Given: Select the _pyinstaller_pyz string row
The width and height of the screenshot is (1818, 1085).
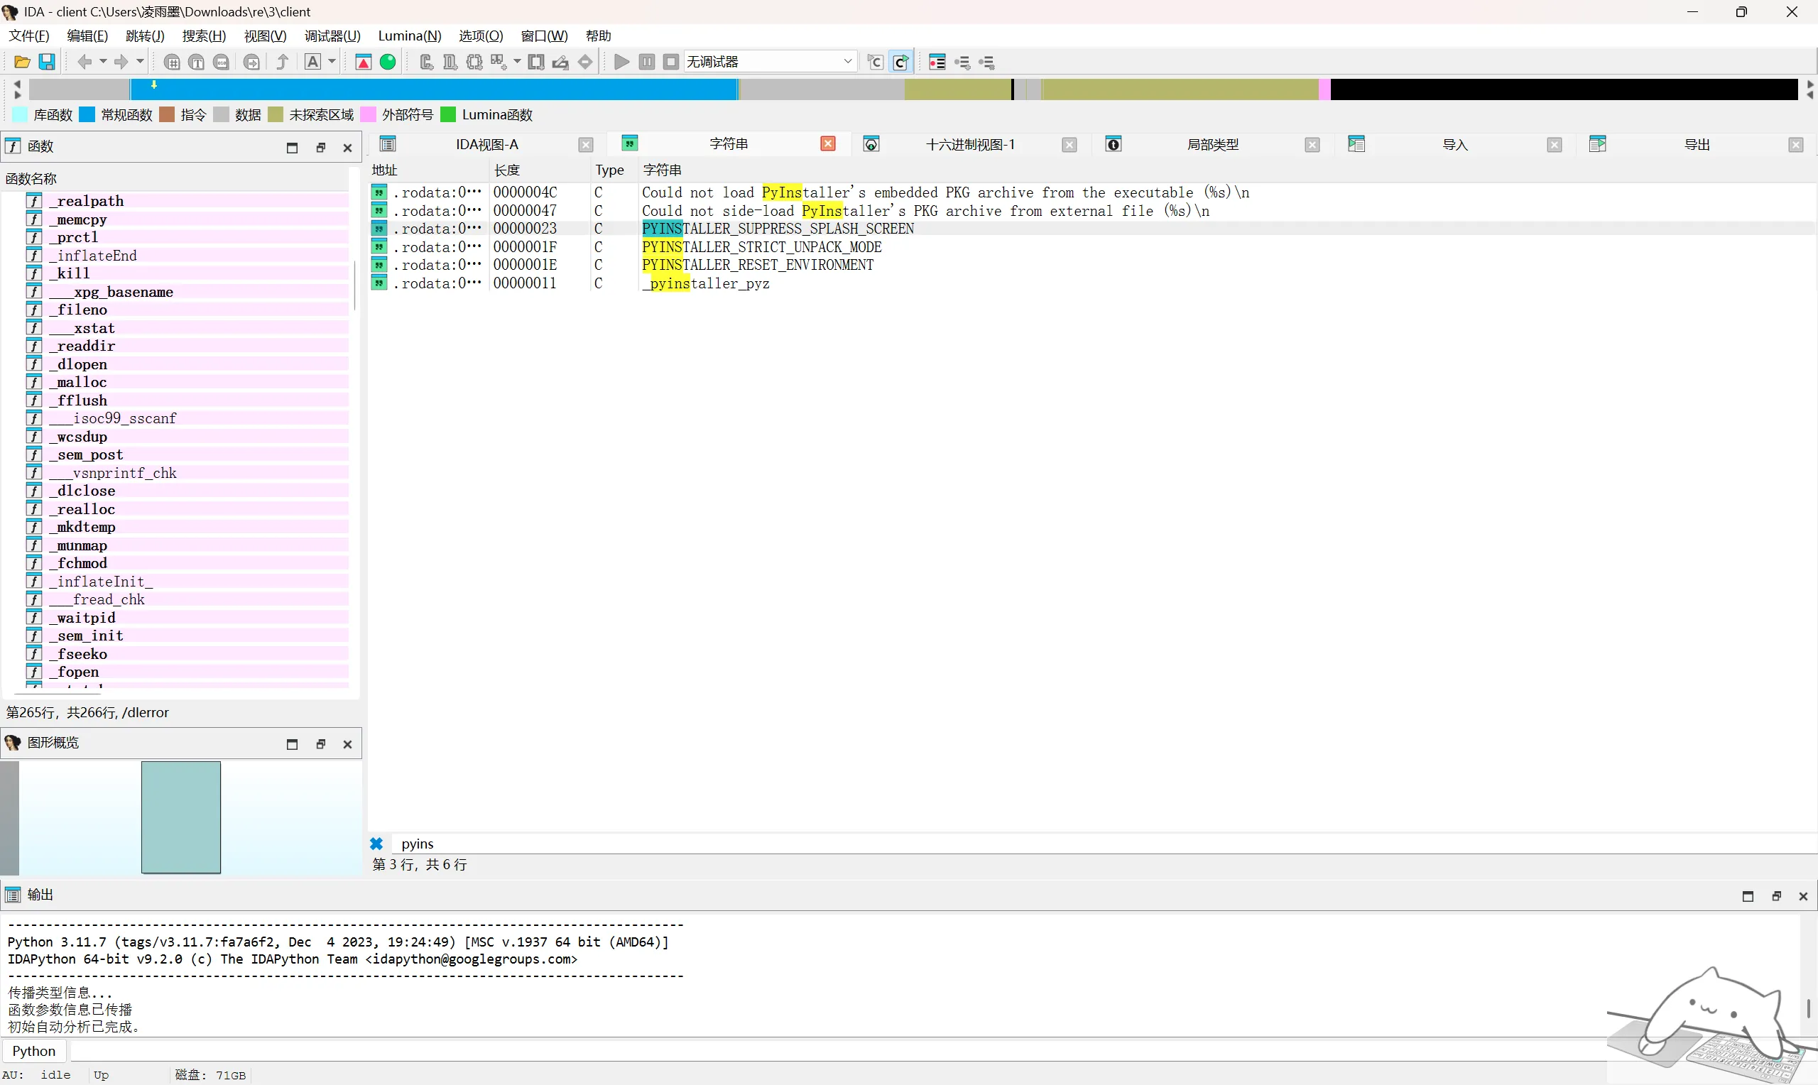Looking at the screenshot, I should click(1092, 284).
